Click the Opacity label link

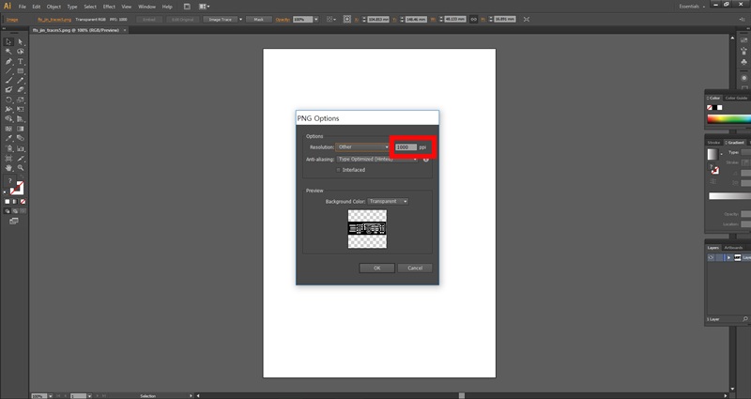coord(283,20)
